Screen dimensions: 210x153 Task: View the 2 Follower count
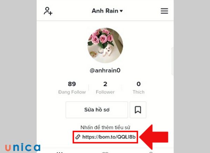point(105,88)
